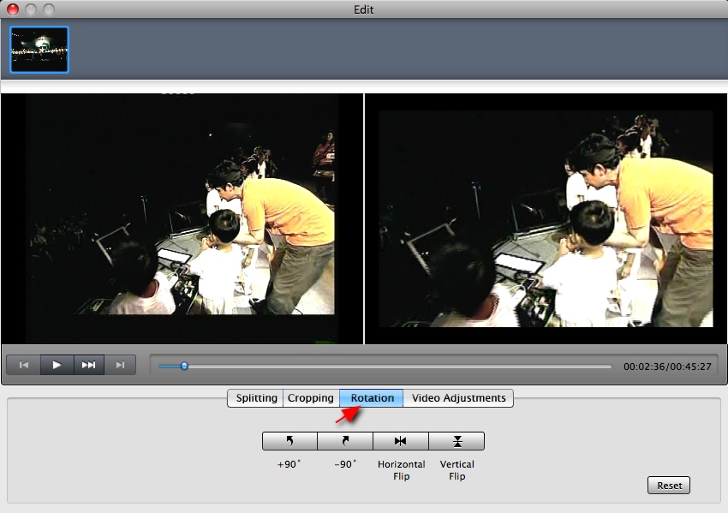Click the 00:02:36/00:45:27 time display
The height and width of the screenshot is (513, 728).
point(667,367)
